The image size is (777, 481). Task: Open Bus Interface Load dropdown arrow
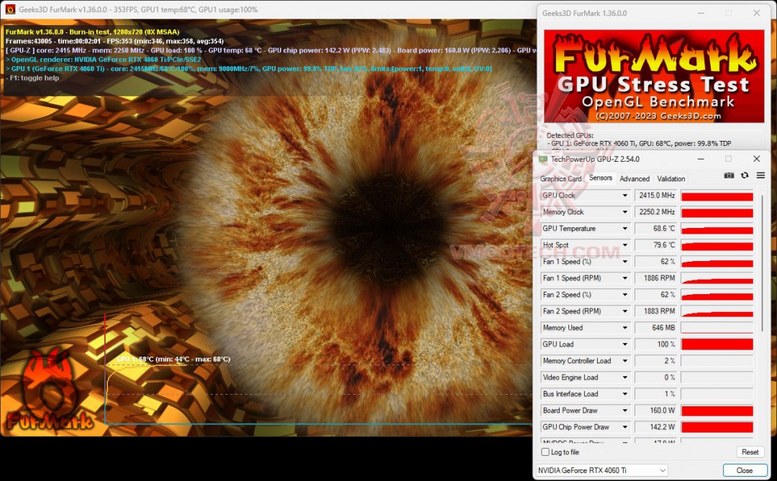pos(625,394)
